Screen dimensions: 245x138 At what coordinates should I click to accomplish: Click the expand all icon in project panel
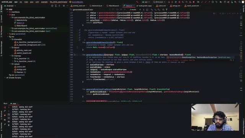56,6
